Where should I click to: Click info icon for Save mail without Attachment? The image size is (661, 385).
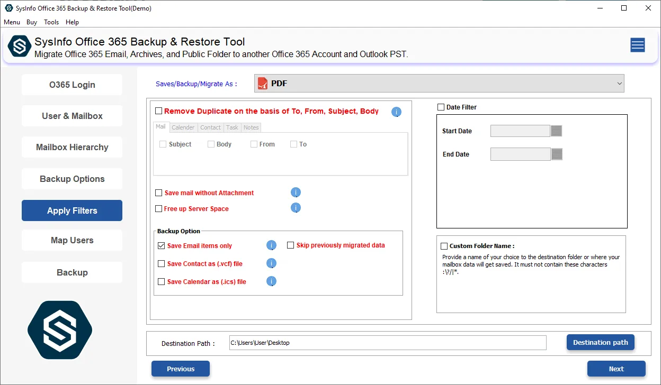(x=296, y=192)
